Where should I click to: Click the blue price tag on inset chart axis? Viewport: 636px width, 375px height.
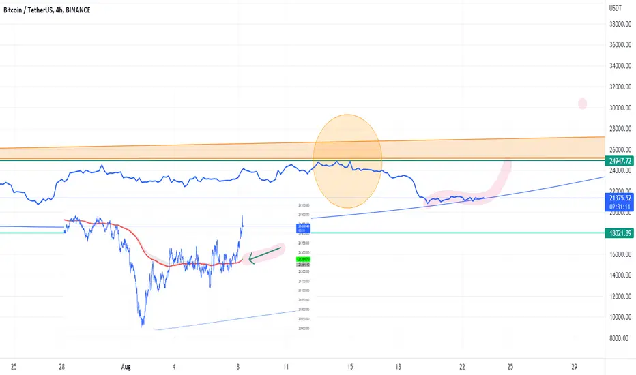[304, 228]
